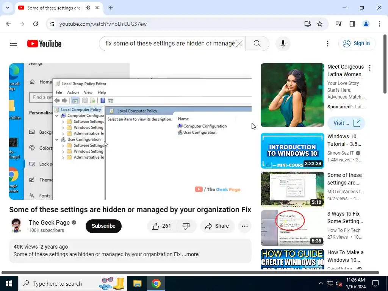Click the '40K views 2 years ago' text
Screen dimensions: 388x291
click(41, 247)
